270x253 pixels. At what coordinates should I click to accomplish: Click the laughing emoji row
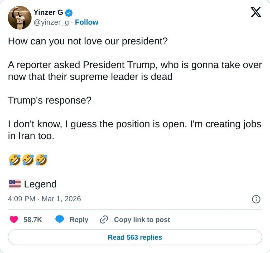[28, 160]
